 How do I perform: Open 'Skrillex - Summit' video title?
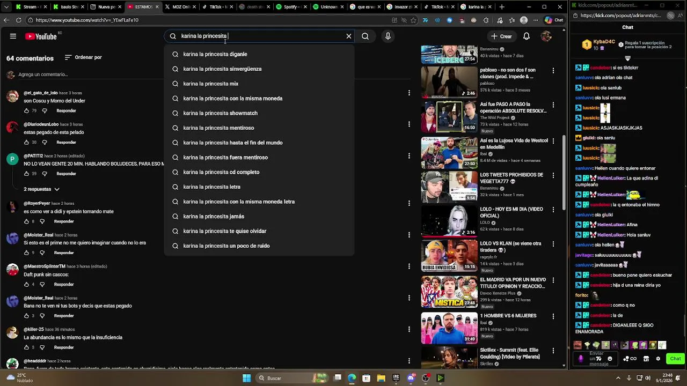coord(509,353)
